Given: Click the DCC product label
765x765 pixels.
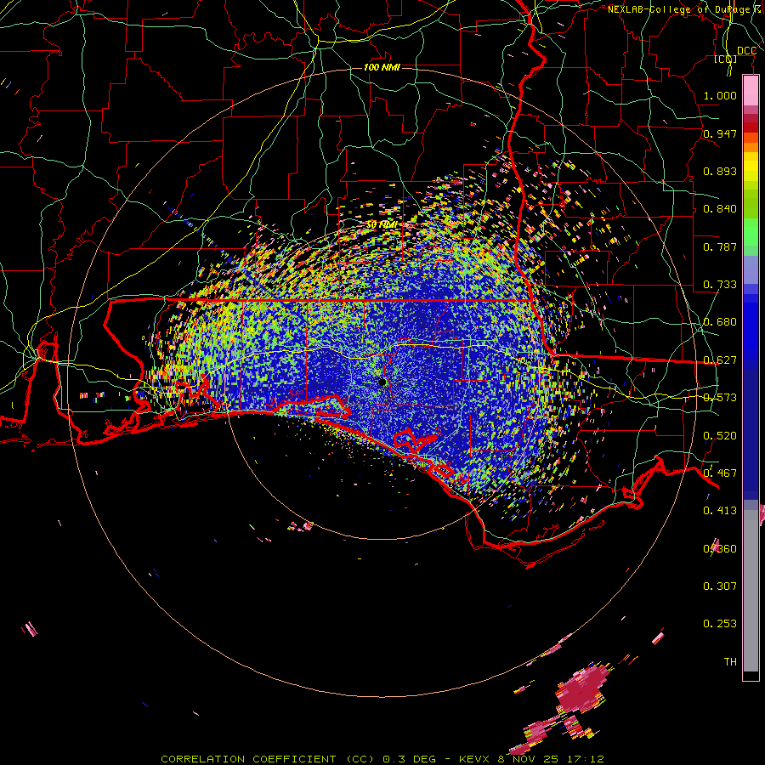Looking at the screenshot, I should pos(746,51).
